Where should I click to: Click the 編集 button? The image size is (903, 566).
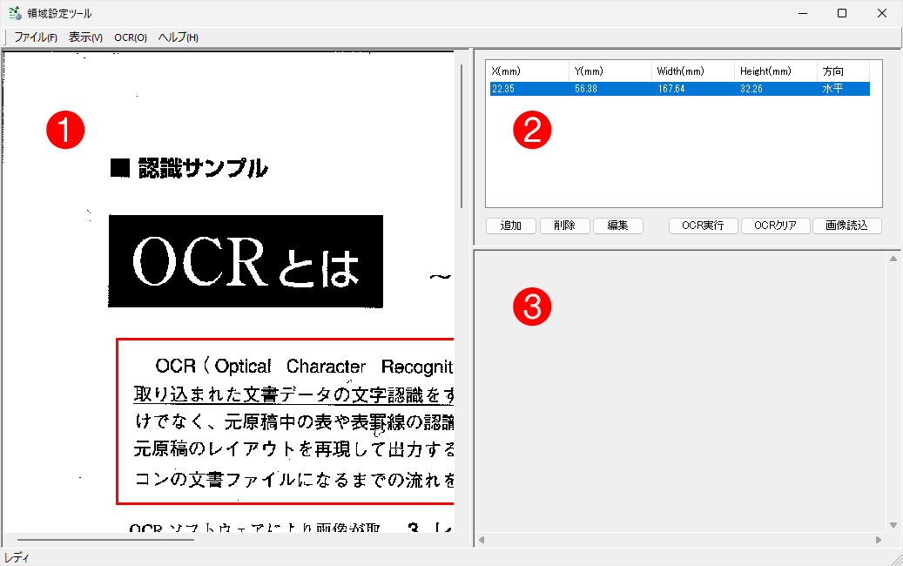pos(617,226)
